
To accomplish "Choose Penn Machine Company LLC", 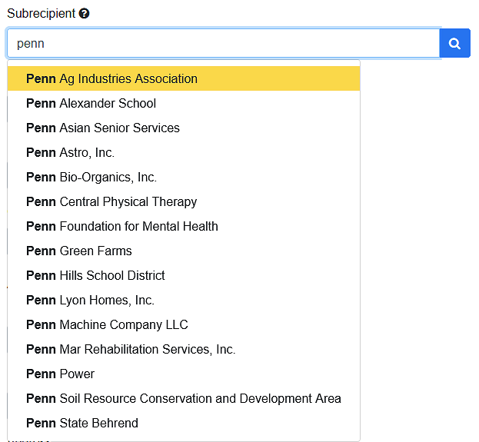I will (107, 324).
